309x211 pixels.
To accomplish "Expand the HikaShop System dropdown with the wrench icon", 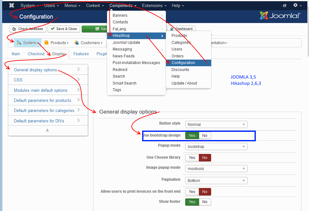I will pos(28,43).
